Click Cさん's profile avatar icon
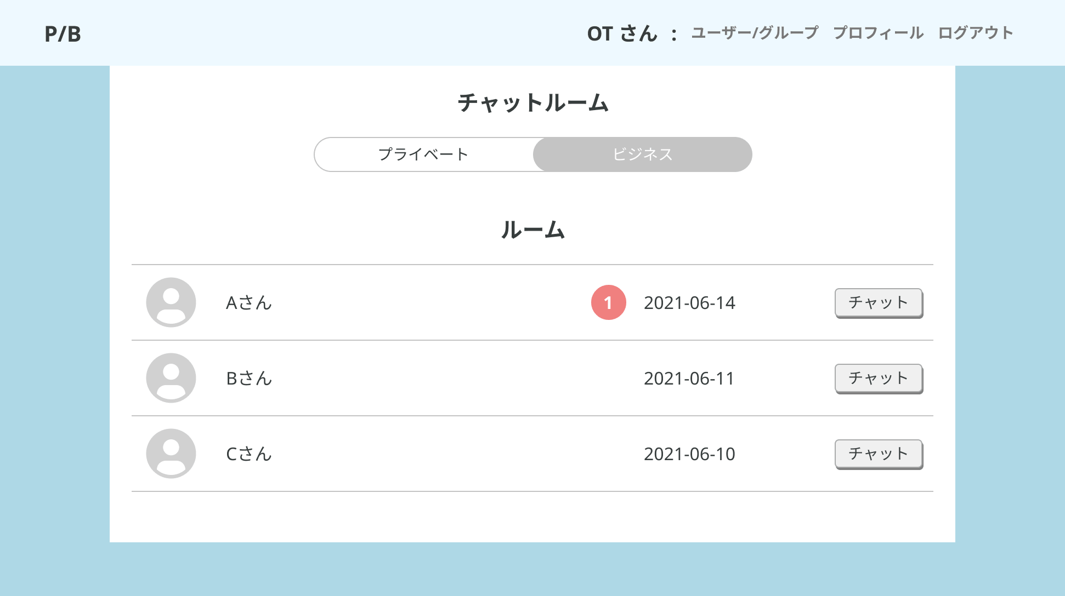 tap(171, 454)
